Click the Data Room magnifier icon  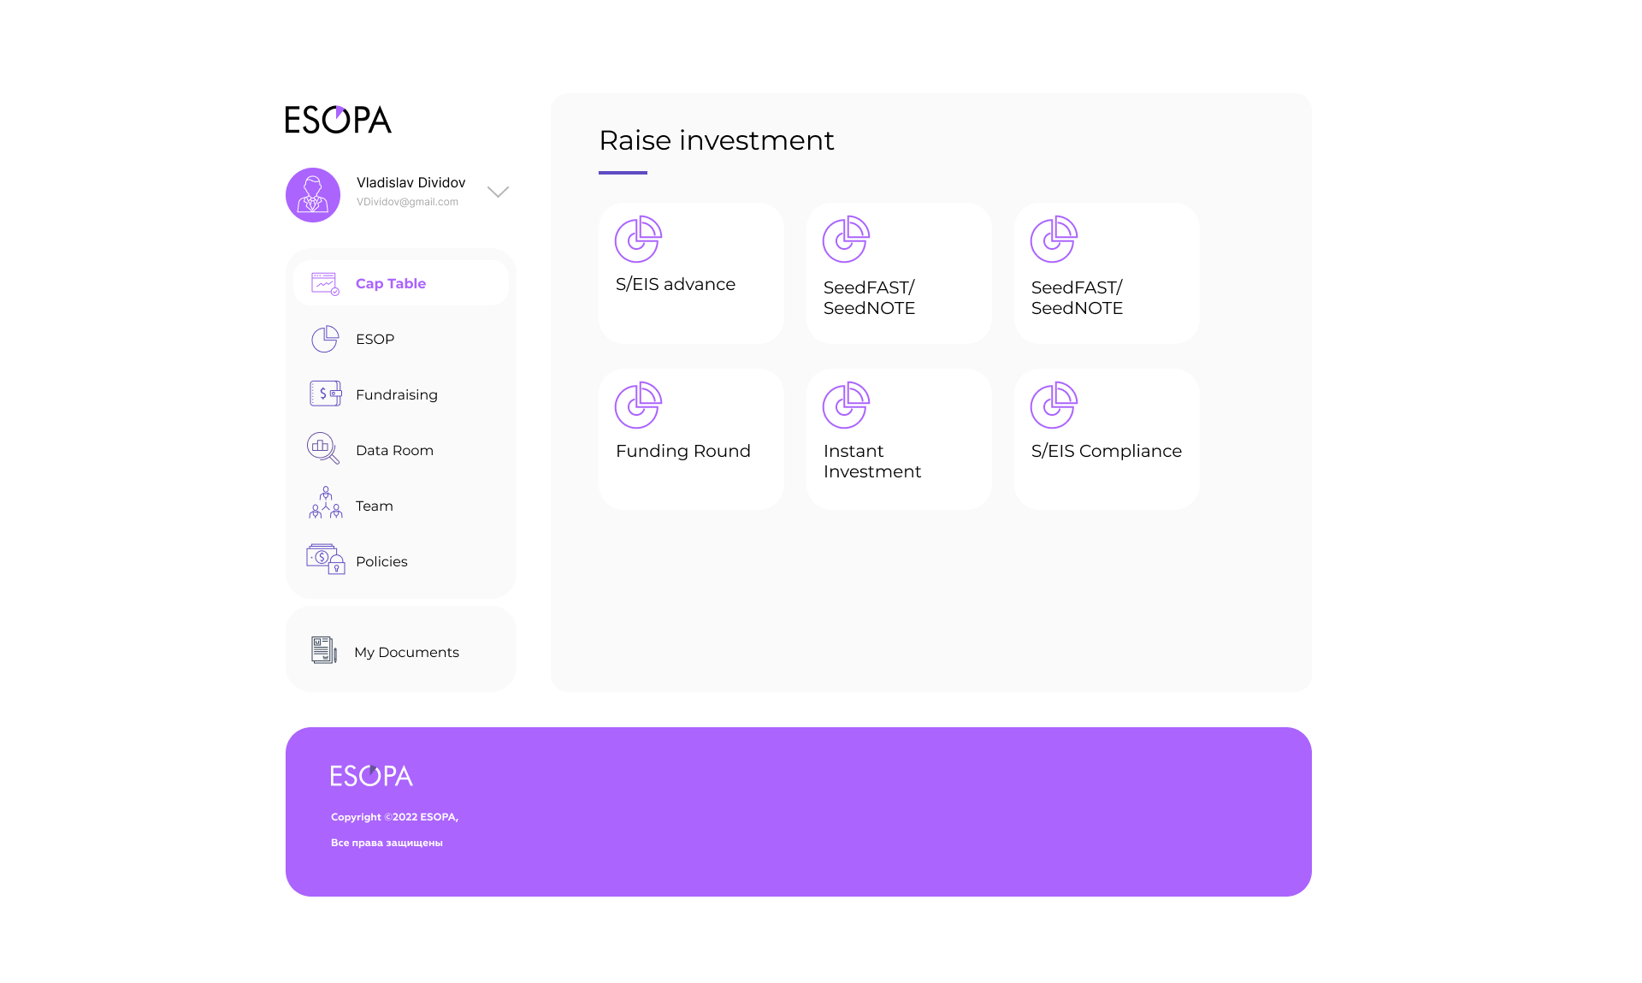coord(323,448)
